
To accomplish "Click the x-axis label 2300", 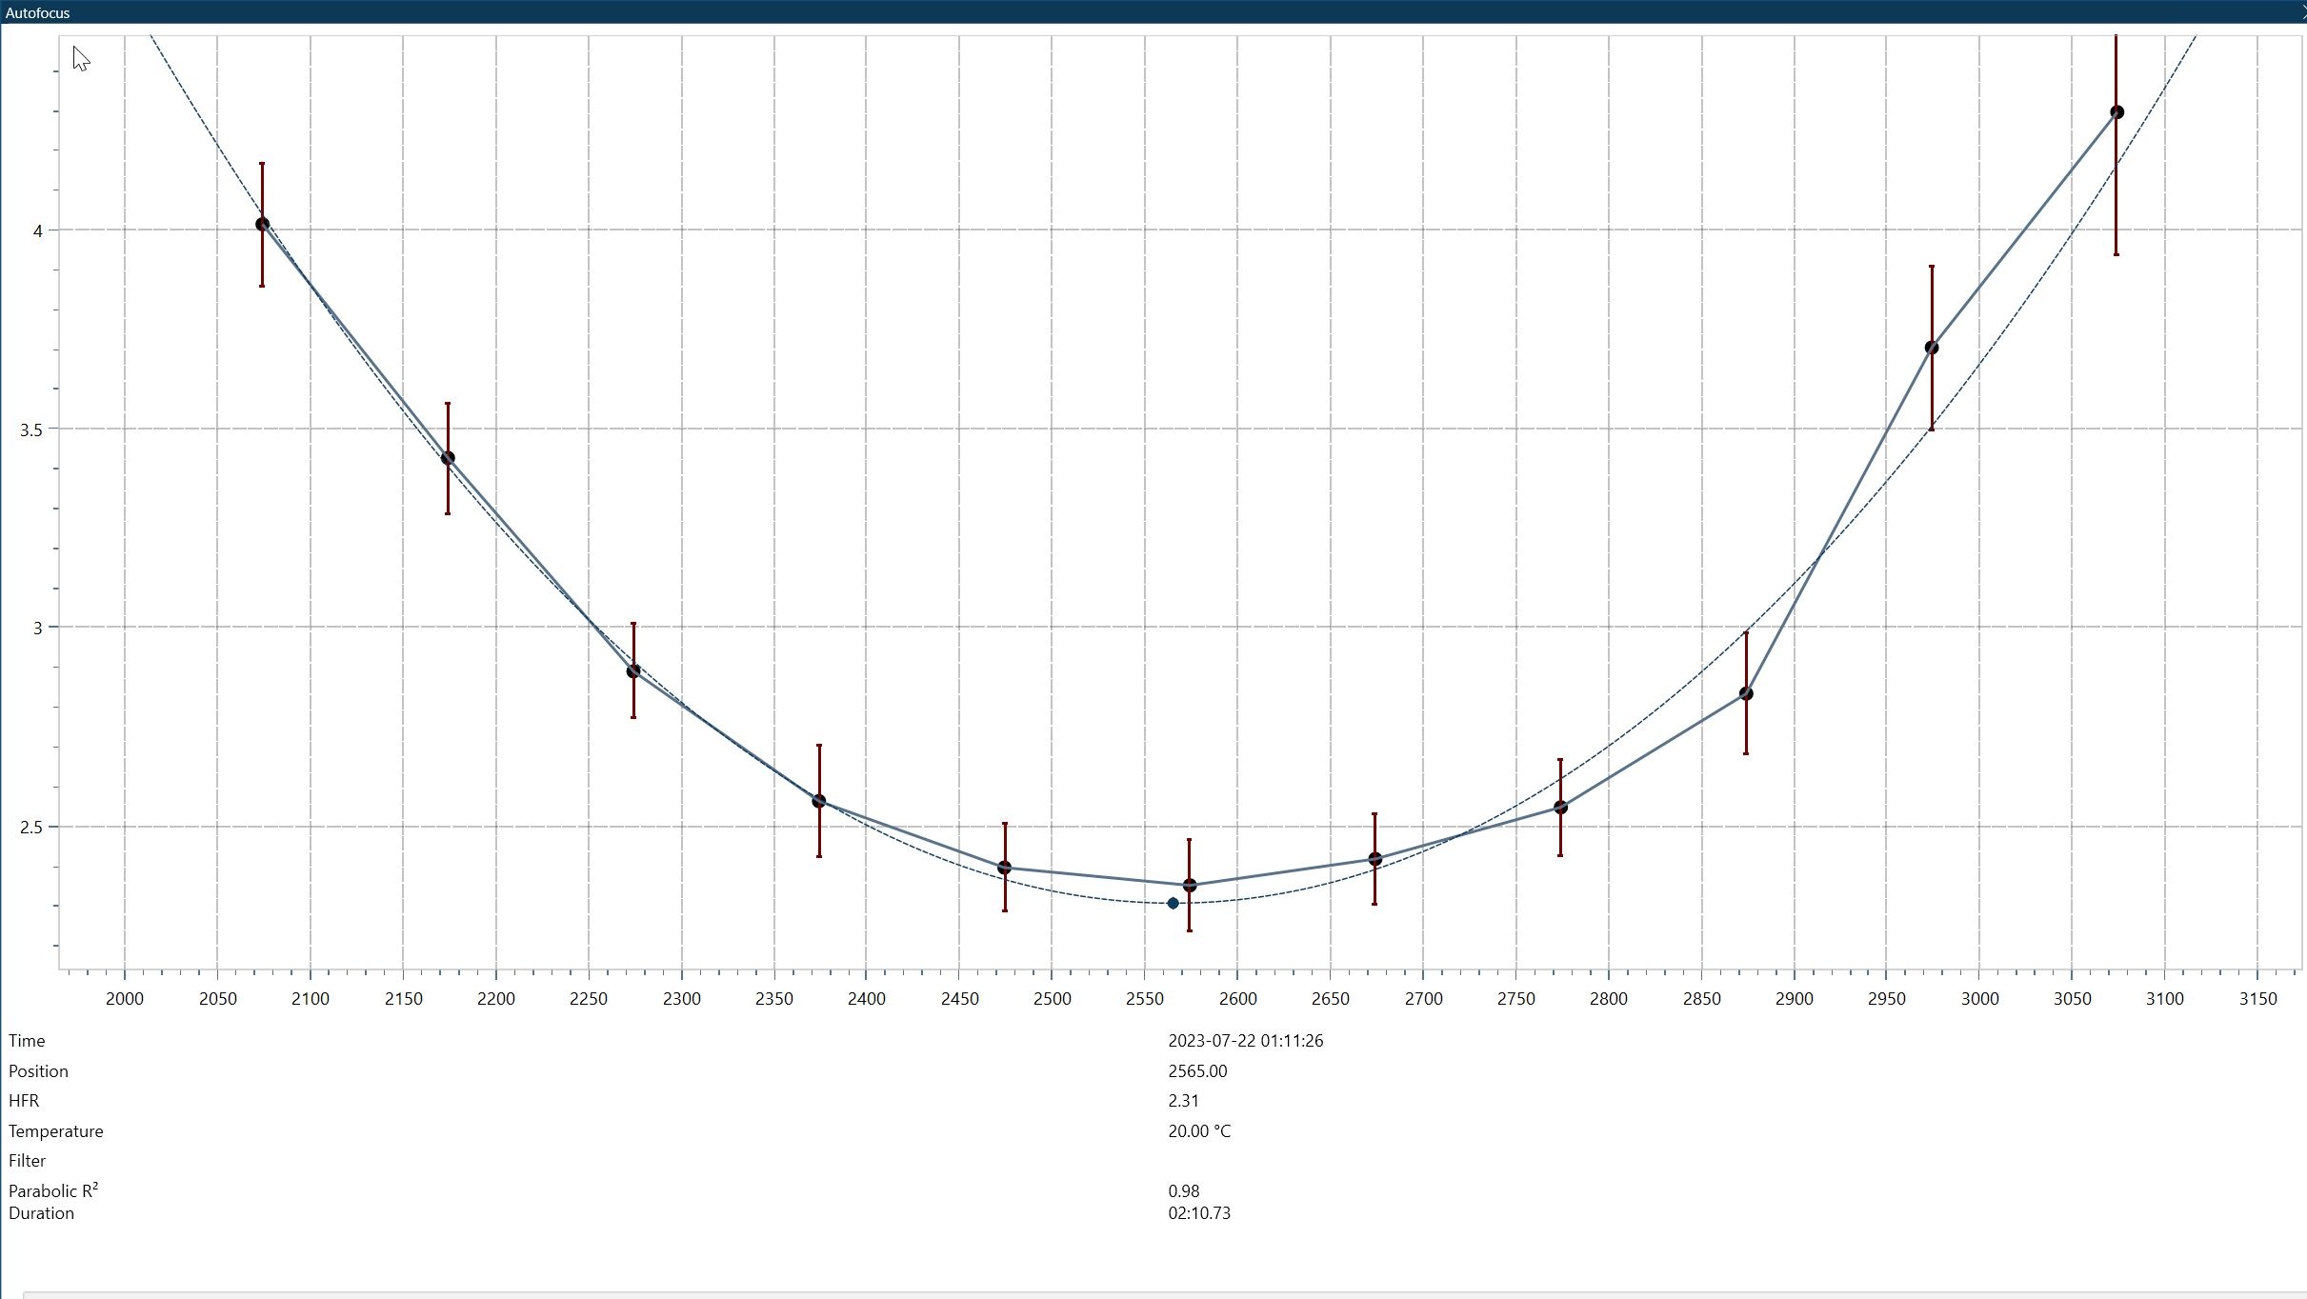I will tap(681, 999).
